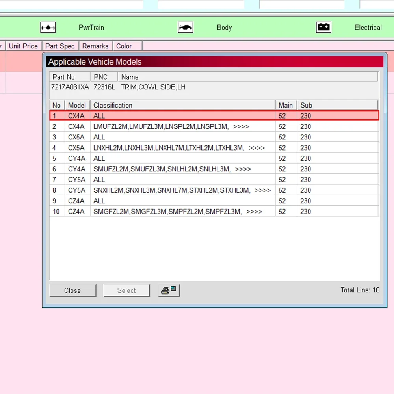Click the Name header in part info

[248, 77]
